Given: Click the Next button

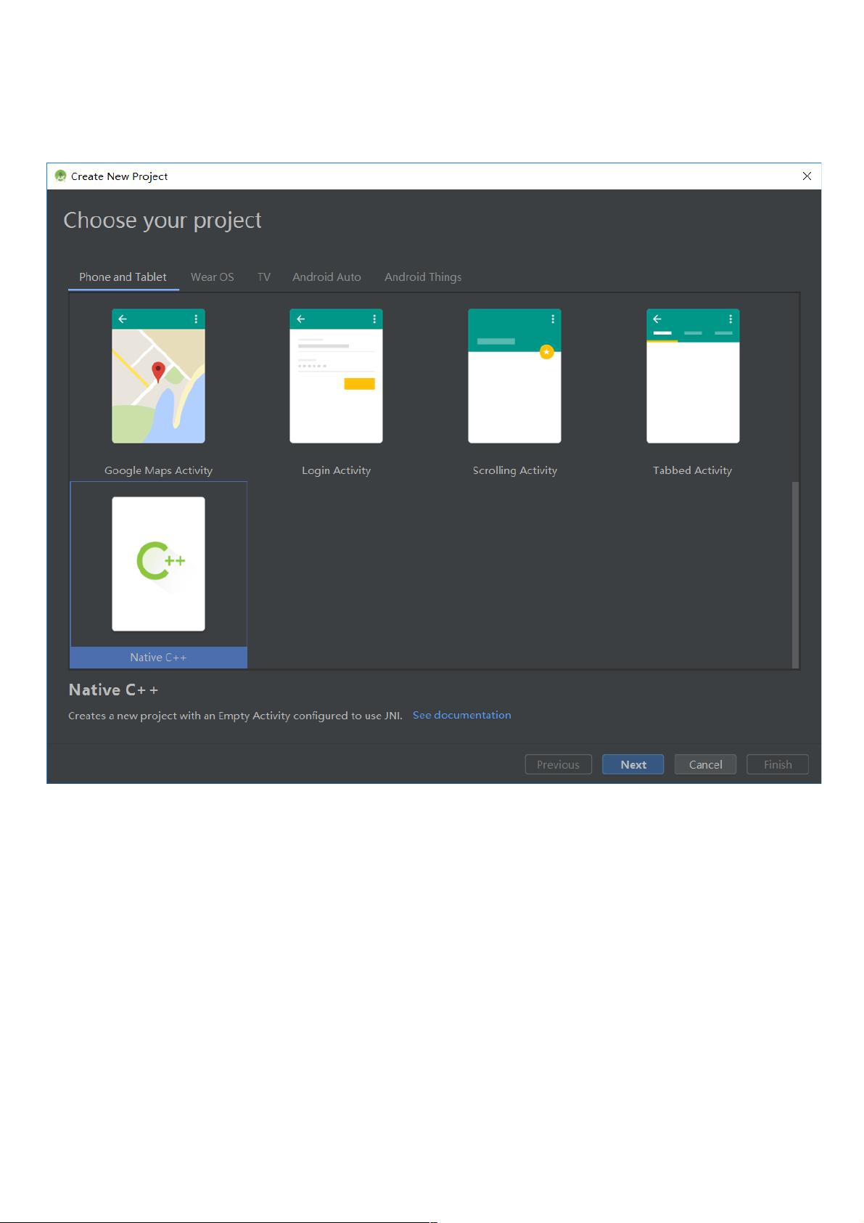Looking at the screenshot, I should tap(633, 764).
